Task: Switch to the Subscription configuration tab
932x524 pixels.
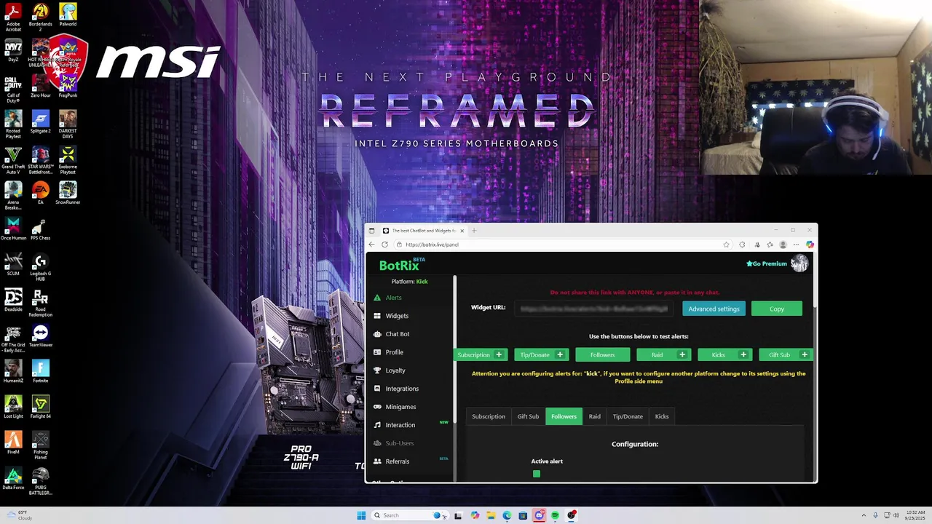Action: pyautogui.click(x=489, y=416)
